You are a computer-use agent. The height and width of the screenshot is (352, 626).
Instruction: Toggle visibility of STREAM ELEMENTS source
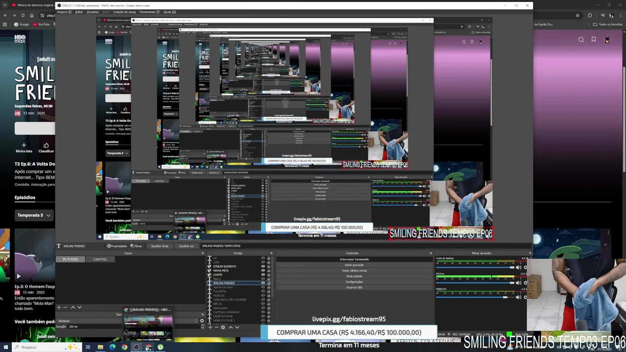coord(263,266)
